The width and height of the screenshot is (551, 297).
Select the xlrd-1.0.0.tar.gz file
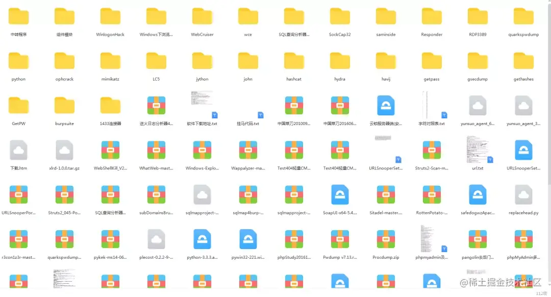pyautogui.click(x=64, y=150)
